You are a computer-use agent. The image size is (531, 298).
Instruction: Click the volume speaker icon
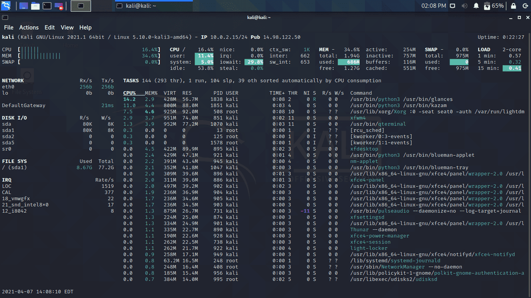pos(464,6)
